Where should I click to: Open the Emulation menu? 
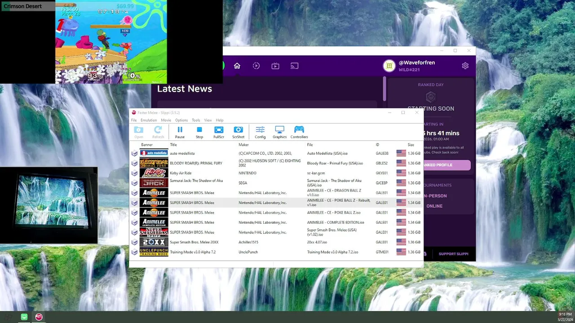coord(149,120)
